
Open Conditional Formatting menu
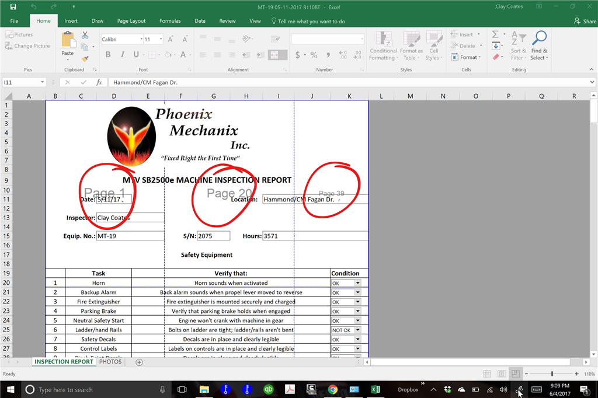tap(383, 46)
